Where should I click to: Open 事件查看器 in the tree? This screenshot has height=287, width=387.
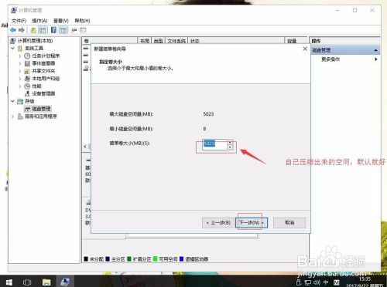(x=43, y=63)
